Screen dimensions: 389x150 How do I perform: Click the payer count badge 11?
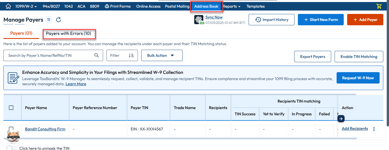(49, 20)
